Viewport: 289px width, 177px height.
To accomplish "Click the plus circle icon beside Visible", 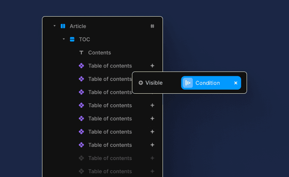I will (x=141, y=83).
